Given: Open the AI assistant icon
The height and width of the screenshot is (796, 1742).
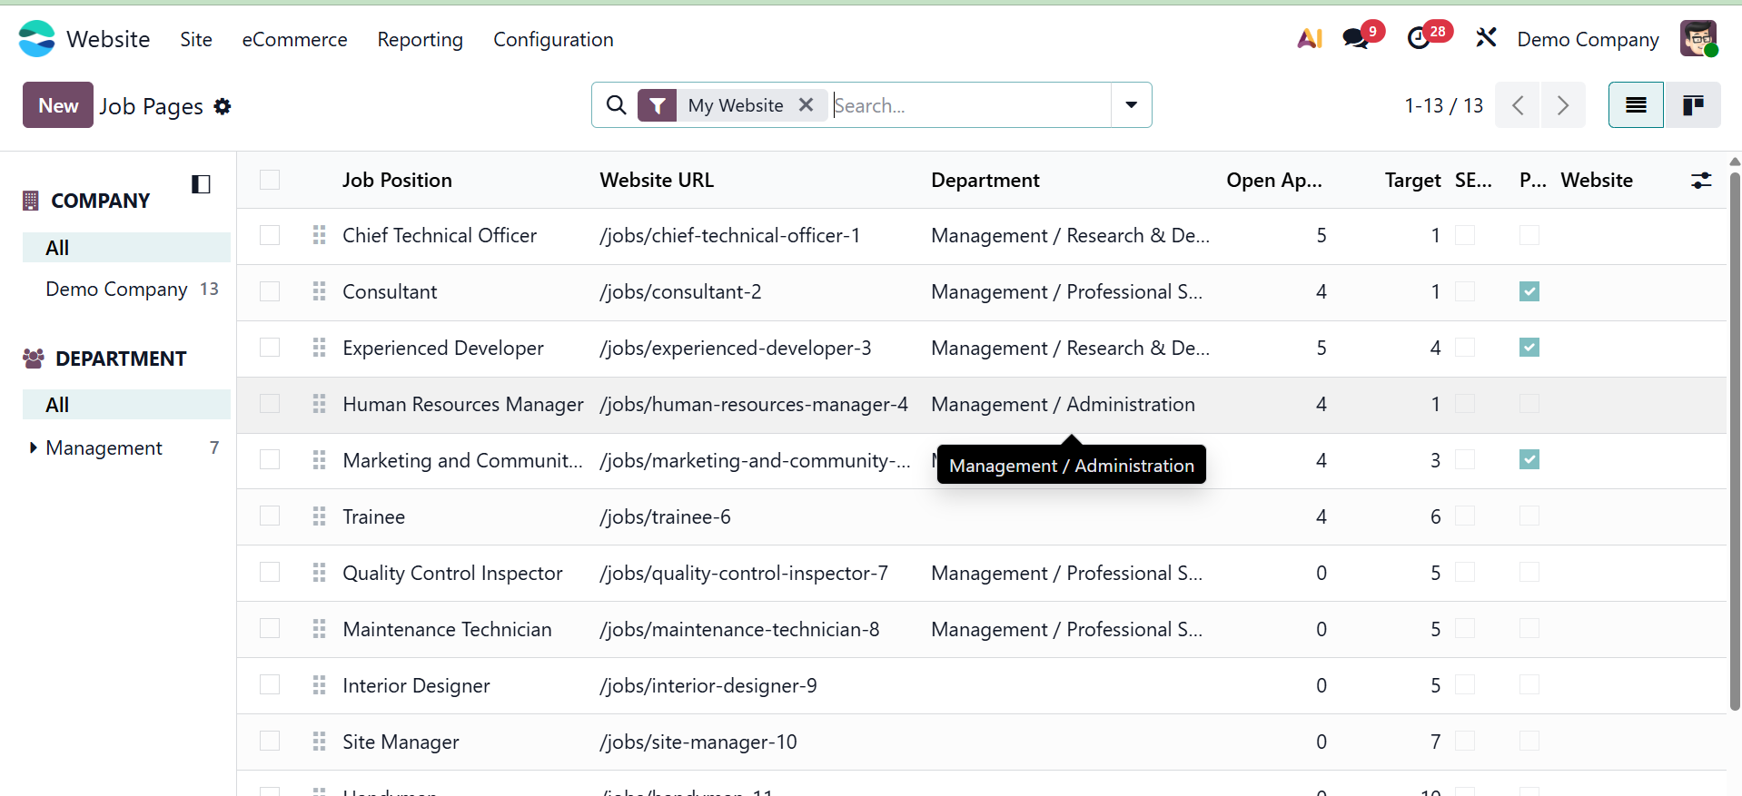Looking at the screenshot, I should coord(1309,39).
